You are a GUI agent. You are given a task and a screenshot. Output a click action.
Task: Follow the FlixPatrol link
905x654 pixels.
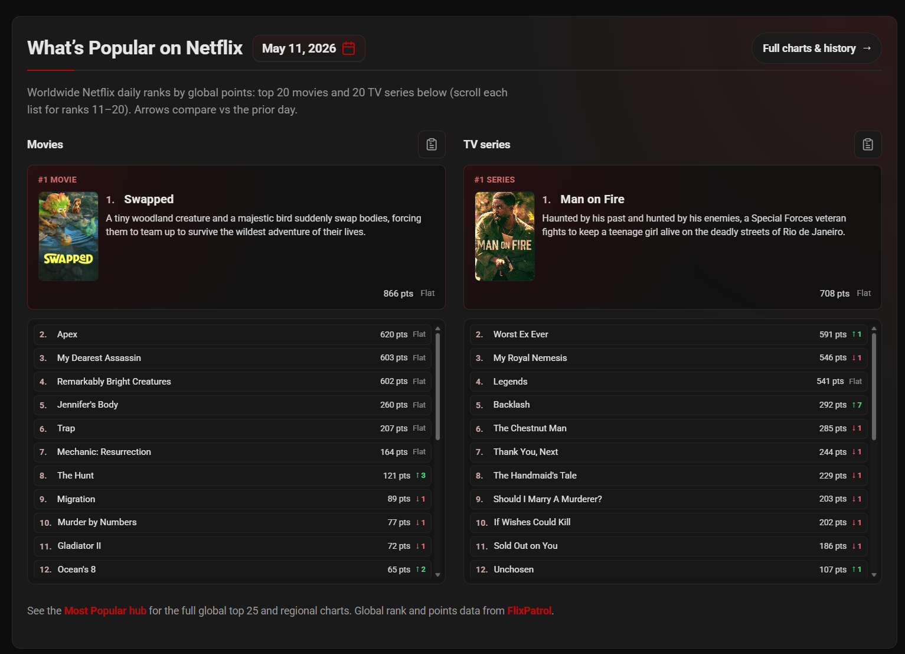pyautogui.click(x=529, y=610)
